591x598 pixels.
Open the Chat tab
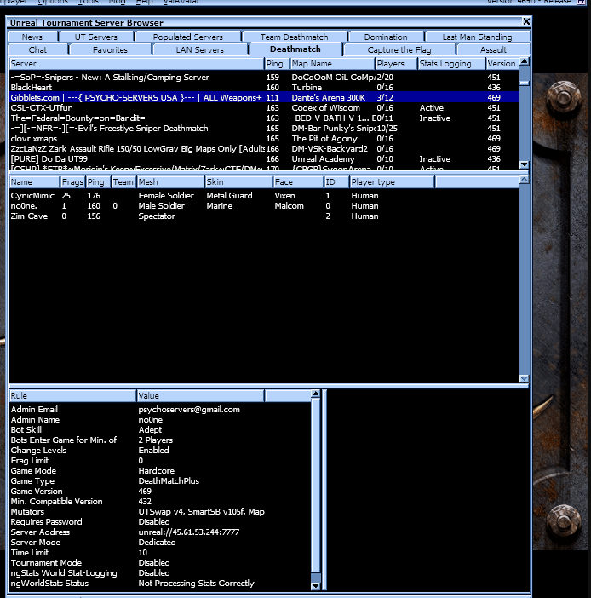pos(37,50)
